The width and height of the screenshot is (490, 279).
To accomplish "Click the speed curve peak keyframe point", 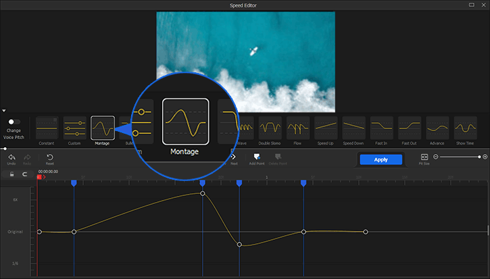I will click(x=203, y=193).
